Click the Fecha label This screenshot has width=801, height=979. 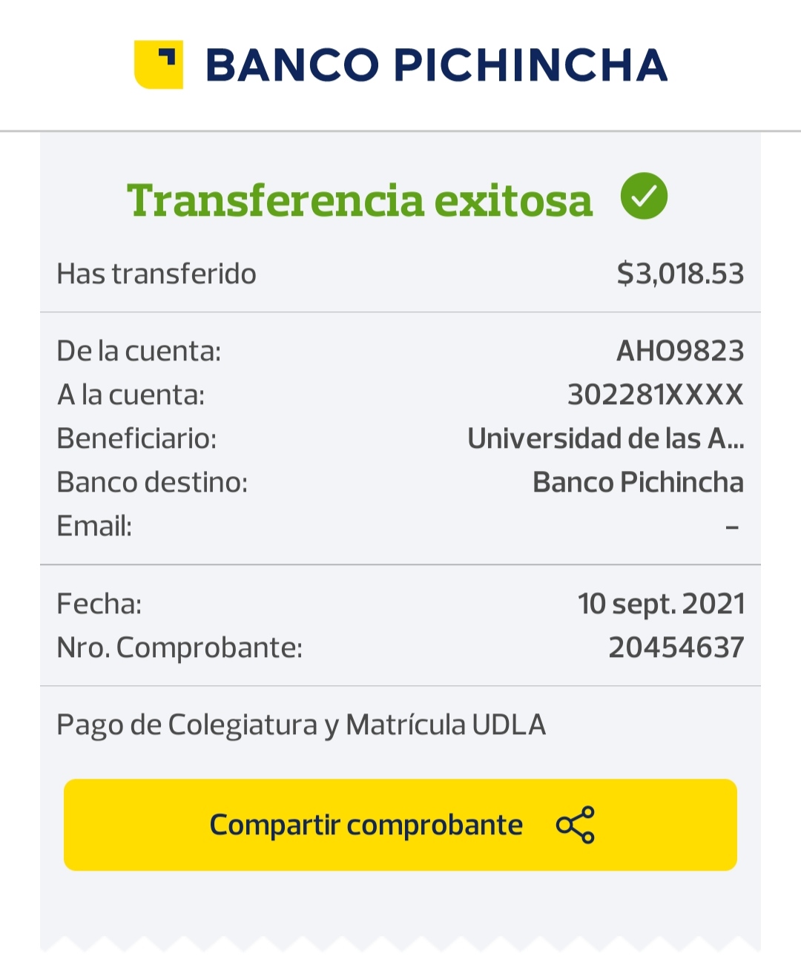click(99, 604)
